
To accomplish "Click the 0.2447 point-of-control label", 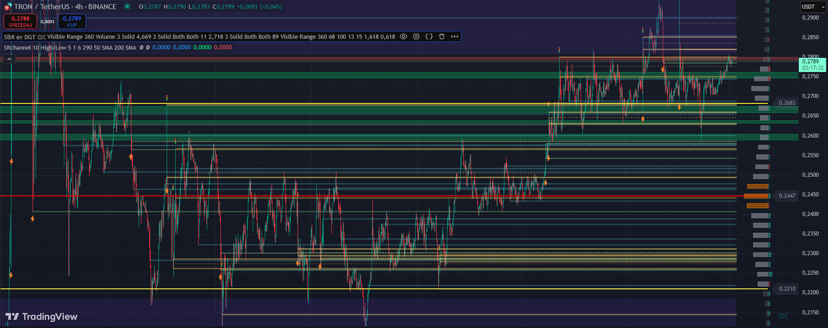I will tap(786, 196).
